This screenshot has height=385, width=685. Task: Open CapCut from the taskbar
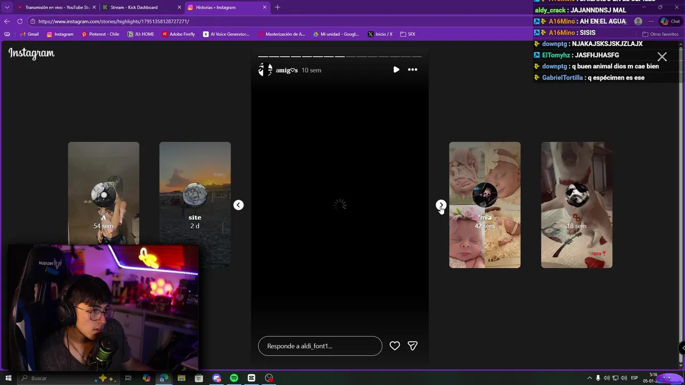(x=252, y=378)
